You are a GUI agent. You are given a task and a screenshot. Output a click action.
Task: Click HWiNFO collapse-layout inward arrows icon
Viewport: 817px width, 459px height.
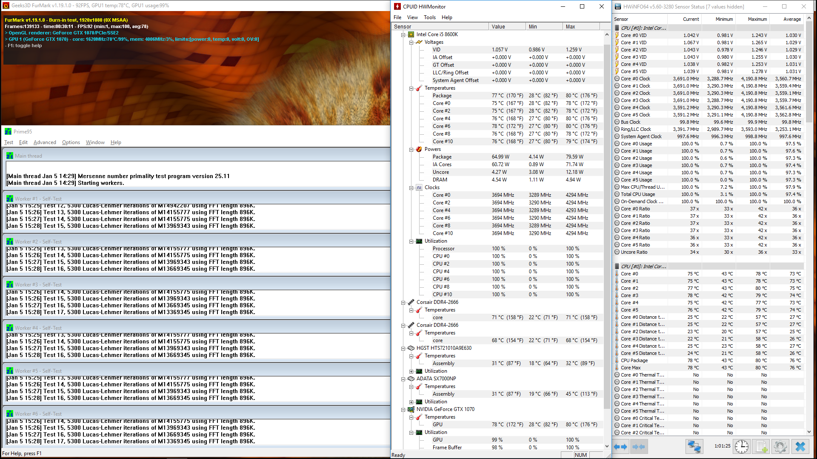tap(639, 447)
